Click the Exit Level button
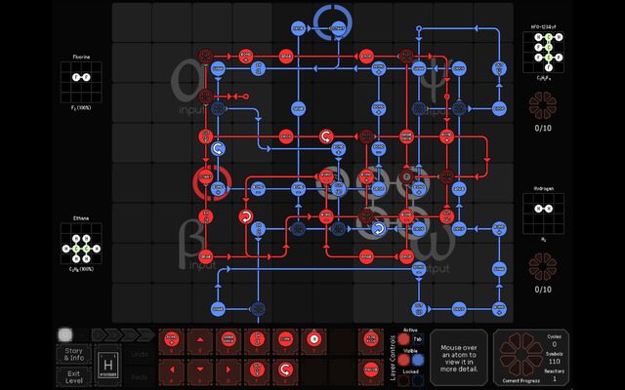Viewport: 625px width, 390px height. pos(74,377)
